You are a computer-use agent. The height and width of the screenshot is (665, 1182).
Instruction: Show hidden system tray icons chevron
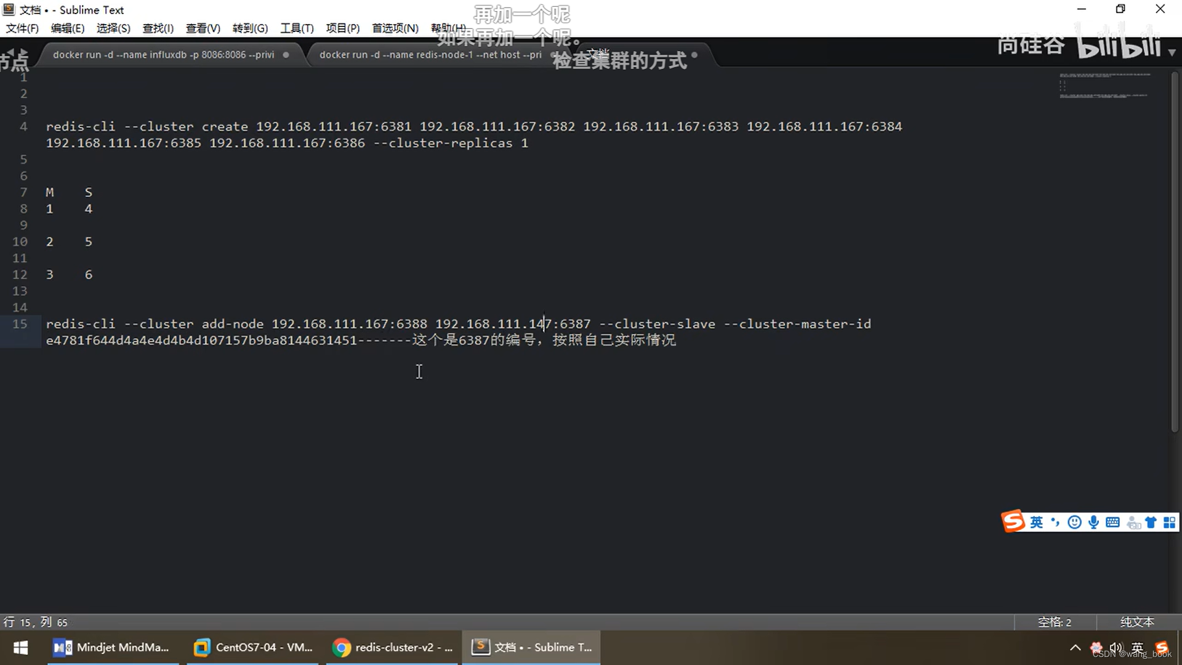[1075, 648]
